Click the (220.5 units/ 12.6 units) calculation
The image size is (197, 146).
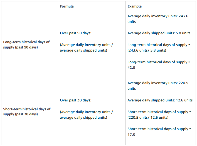[x=148, y=117]
